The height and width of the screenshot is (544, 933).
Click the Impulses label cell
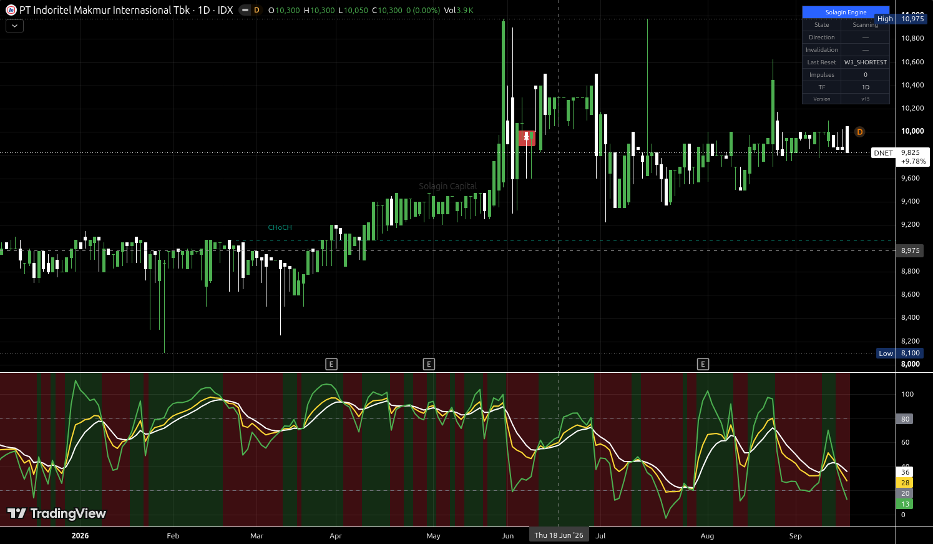pyautogui.click(x=822, y=75)
